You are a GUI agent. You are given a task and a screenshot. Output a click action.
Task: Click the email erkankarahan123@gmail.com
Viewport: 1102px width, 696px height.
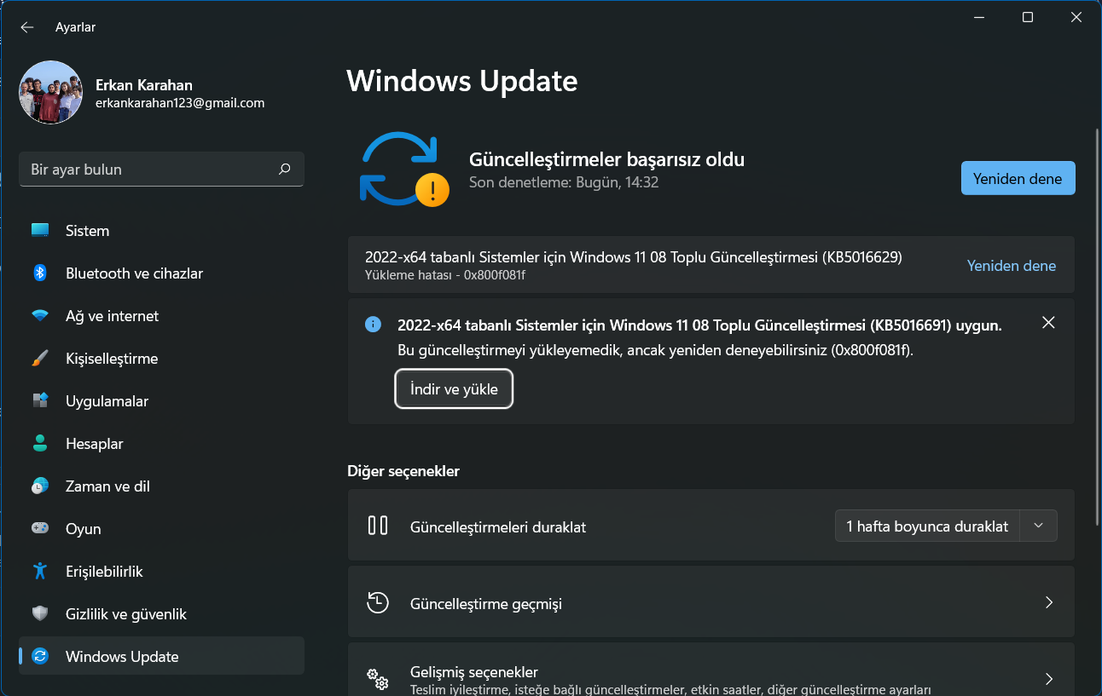180,103
